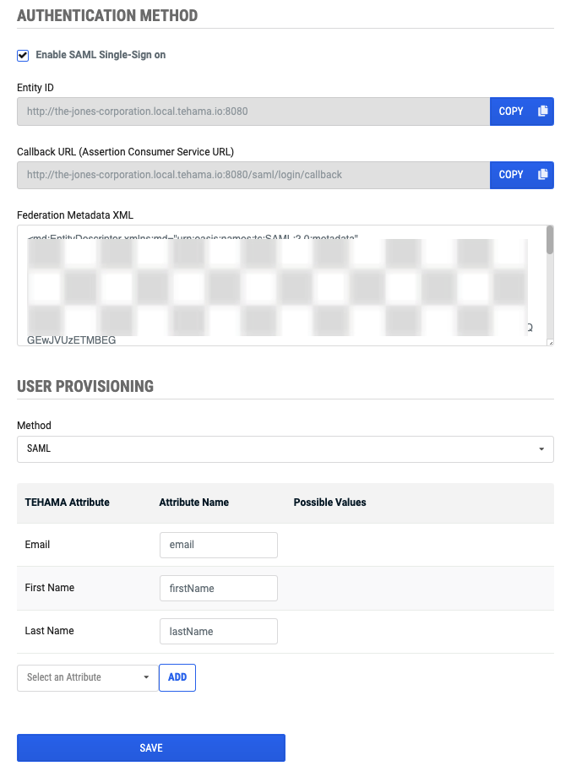Open the Method dropdown showing SAML
Image resolution: width=571 pixels, height=777 pixels.
click(x=285, y=449)
